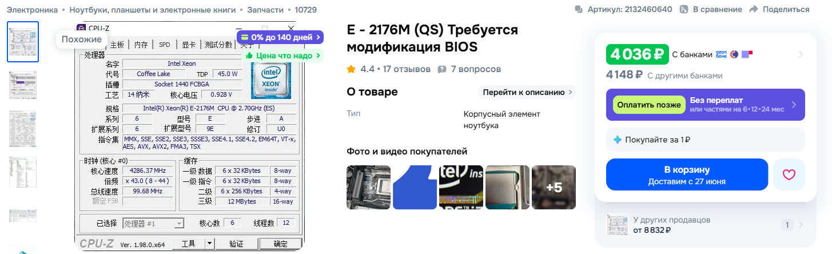Add to favorites with heart icon
This screenshot has height=254, width=832.
click(x=789, y=174)
